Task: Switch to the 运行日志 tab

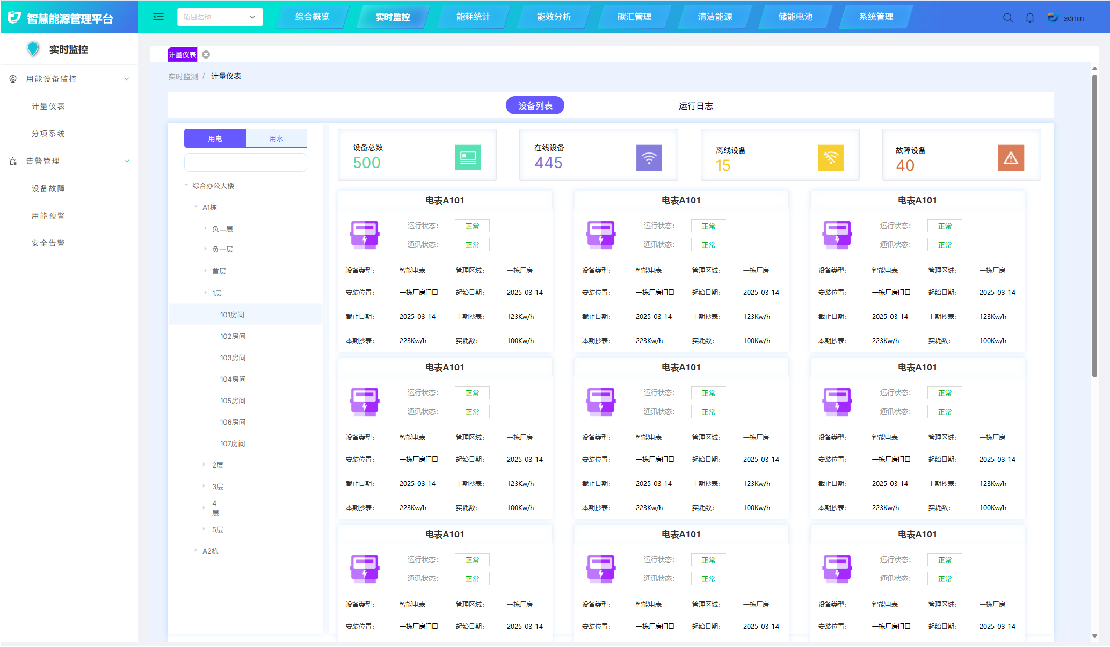Action: (x=696, y=106)
